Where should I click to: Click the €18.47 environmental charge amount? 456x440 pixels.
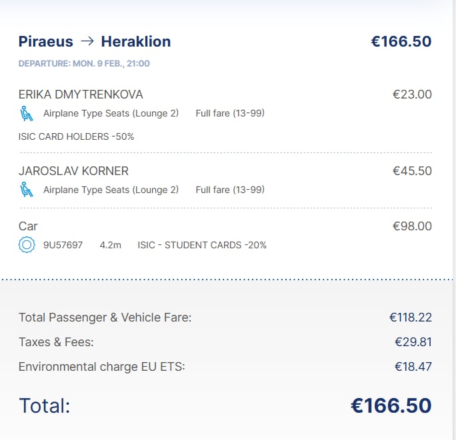(x=413, y=366)
